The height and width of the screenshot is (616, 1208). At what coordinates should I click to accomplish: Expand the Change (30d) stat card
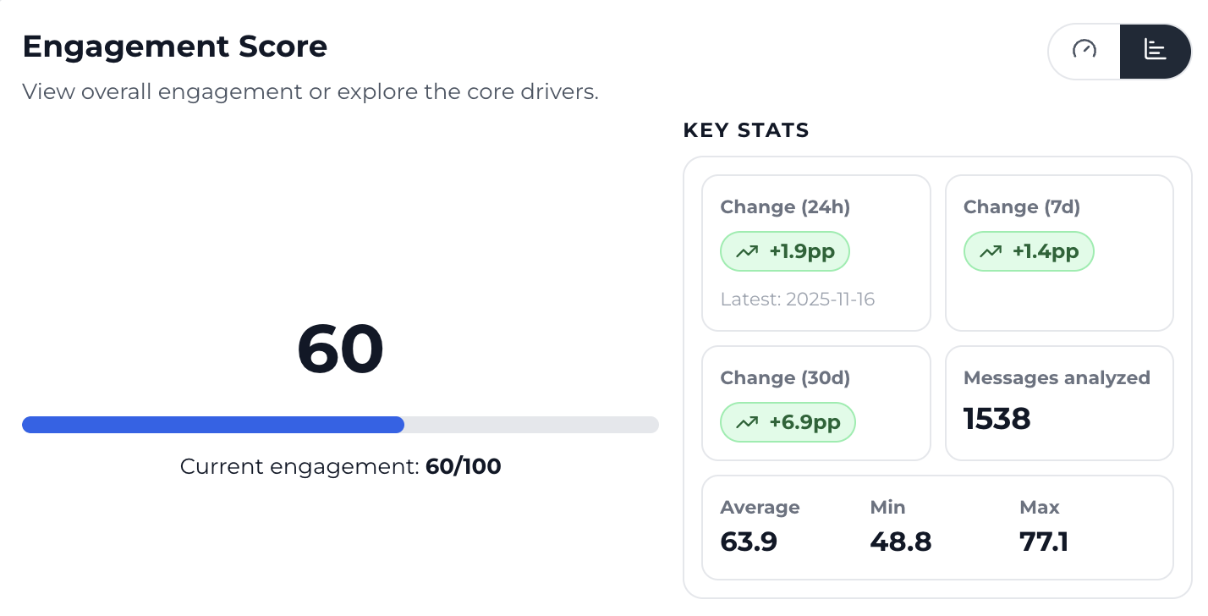click(x=815, y=403)
